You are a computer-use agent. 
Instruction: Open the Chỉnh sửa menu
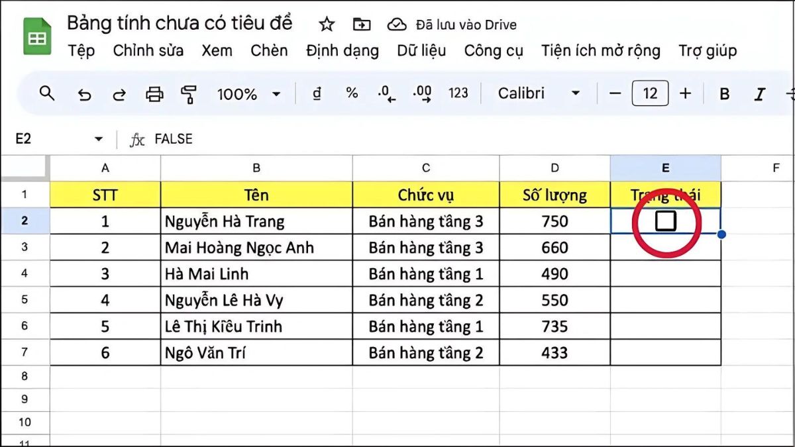click(148, 51)
